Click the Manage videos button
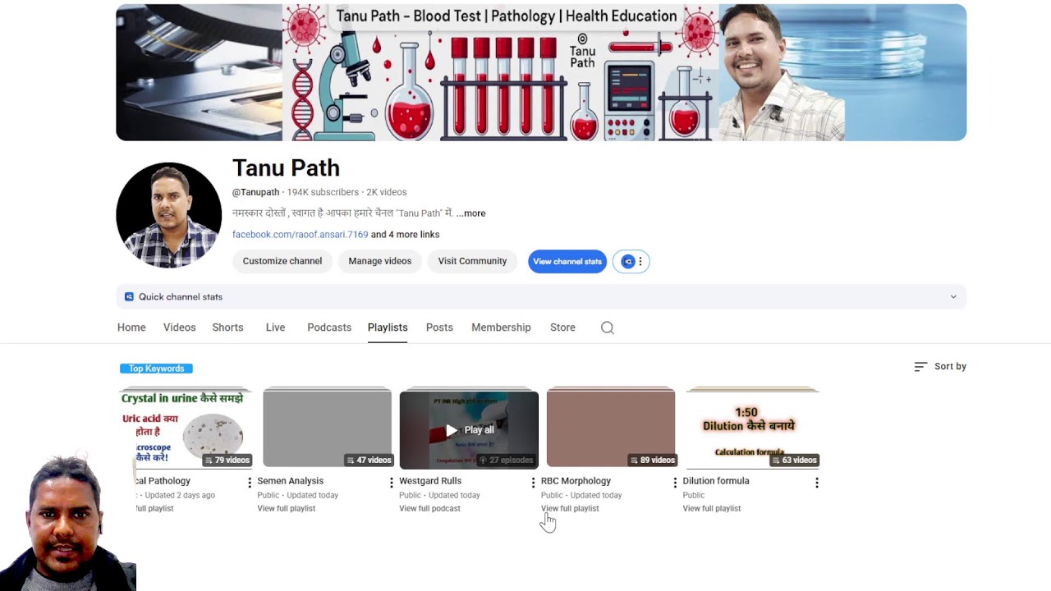 tap(380, 261)
